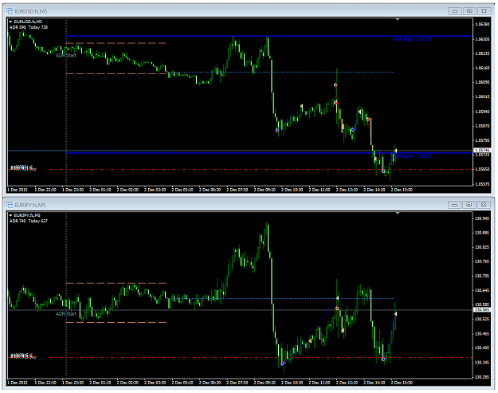Click the ADR Start label in EURUSD chart
The image size is (498, 393).
pos(66,55)
